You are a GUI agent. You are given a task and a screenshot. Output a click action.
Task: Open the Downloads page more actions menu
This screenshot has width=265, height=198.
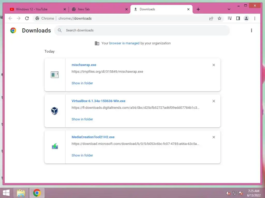coord(252,30)
